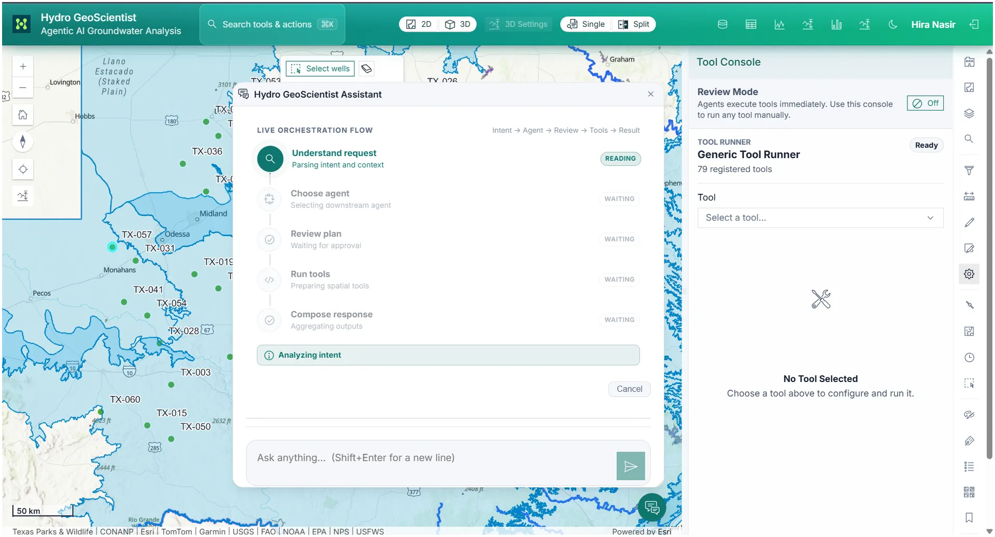Open the legend list icon in the sidebar

click(969, 467)
